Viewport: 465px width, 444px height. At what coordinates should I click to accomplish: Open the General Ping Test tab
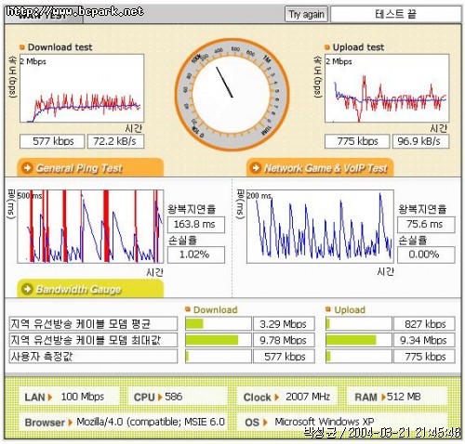(x=90, y=168)
